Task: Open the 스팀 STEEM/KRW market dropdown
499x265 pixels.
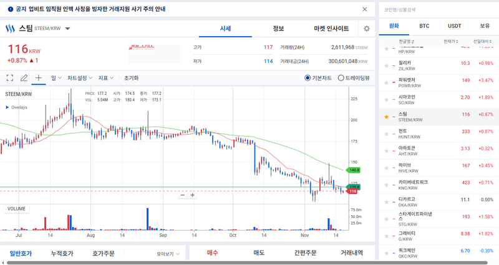Action: (67, 29)
